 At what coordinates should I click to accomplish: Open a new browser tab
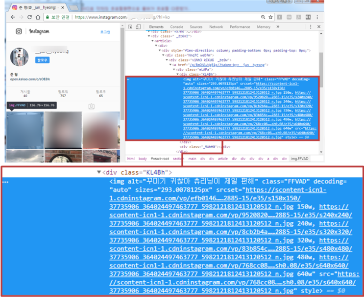[x=74, y=8]
